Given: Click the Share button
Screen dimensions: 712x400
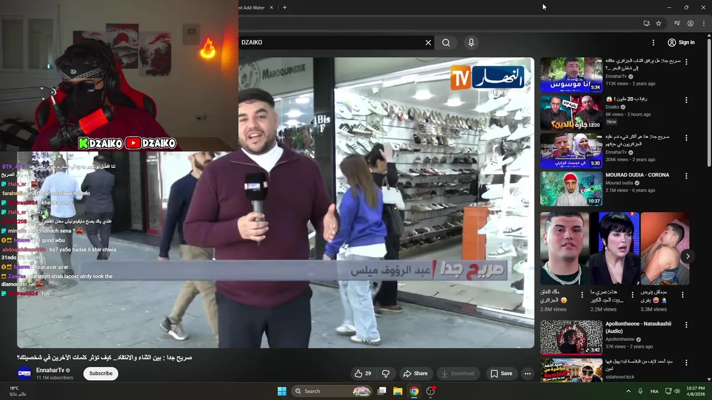Looking at the screenshot, I should coord(416,373).
